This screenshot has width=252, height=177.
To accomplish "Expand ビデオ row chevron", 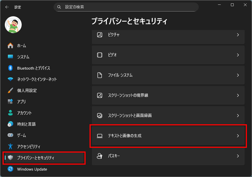I will [x=238, y=55].
